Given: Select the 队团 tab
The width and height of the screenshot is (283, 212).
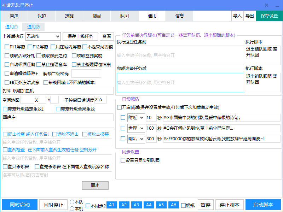Looking at the screenshot, I should pyautogui.click(x=125, y=16).
